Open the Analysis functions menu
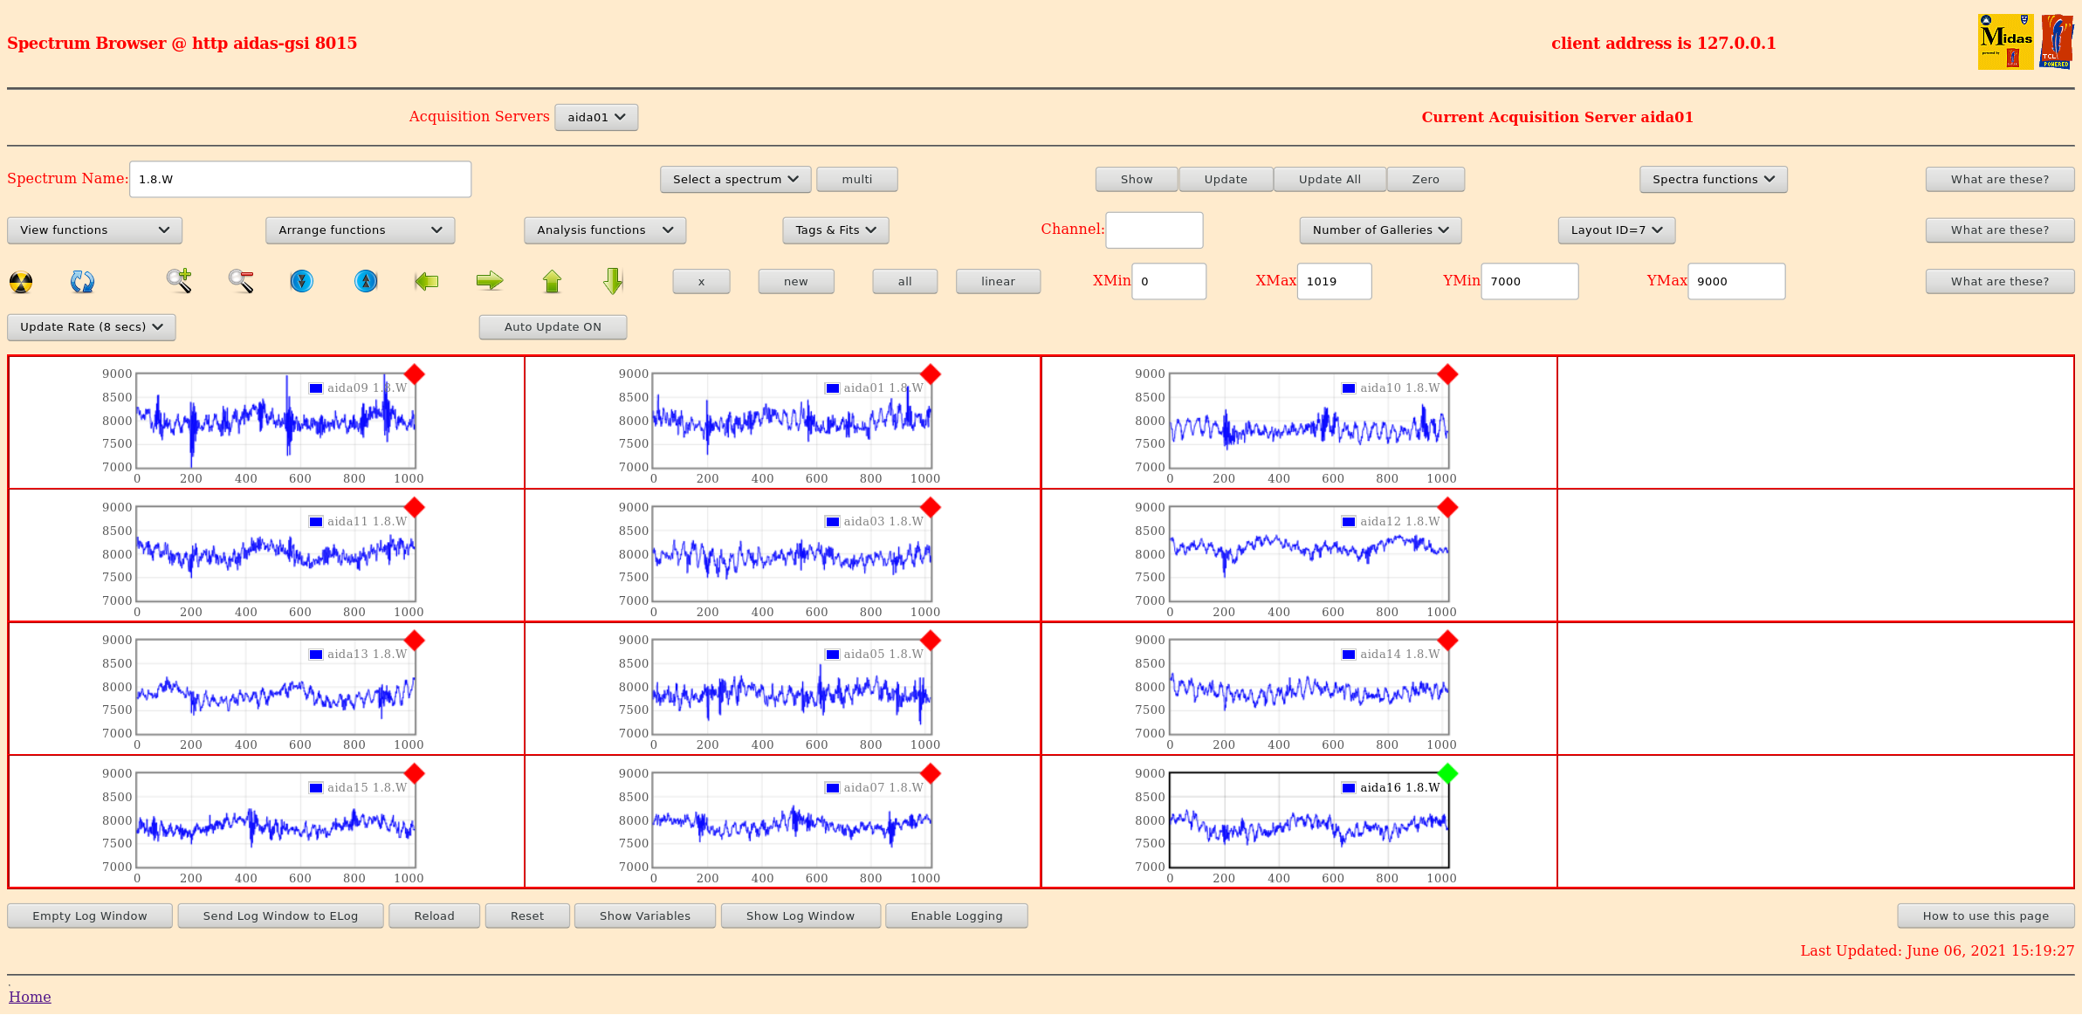This screenshot has height=1015, width=2082. click(x=604, y=230)
